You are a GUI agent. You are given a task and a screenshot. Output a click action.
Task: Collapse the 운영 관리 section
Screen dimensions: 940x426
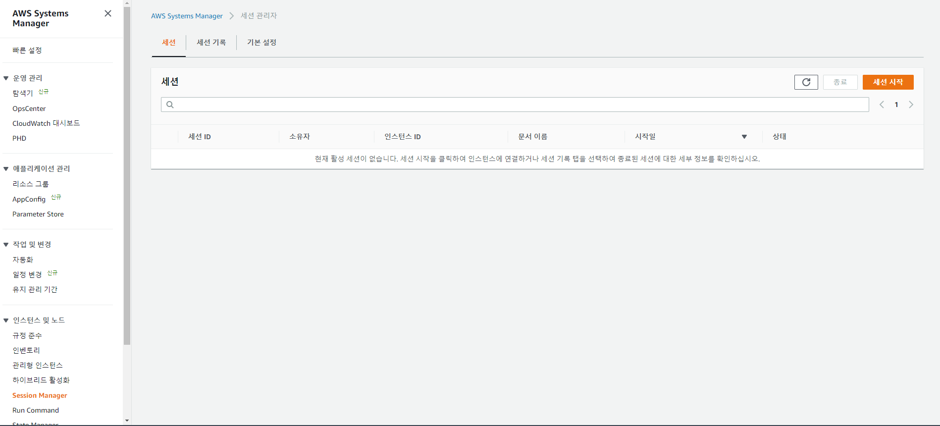pyautogui.click(x=6, y=78)
